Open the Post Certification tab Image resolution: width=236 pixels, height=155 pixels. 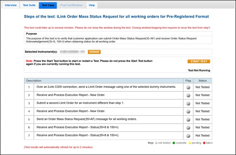click(71, 5)
